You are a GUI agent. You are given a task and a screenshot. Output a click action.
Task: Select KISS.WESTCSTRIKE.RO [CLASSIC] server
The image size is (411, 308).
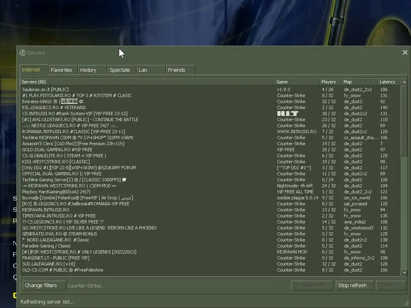point(210,162)
